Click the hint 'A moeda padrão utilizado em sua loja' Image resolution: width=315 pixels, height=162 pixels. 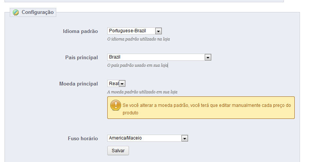tap(142, 92)
